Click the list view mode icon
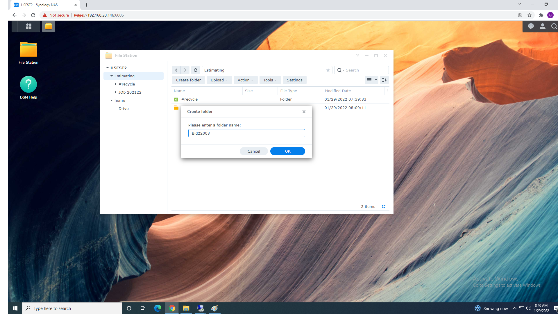 click(x=369, y=80)
